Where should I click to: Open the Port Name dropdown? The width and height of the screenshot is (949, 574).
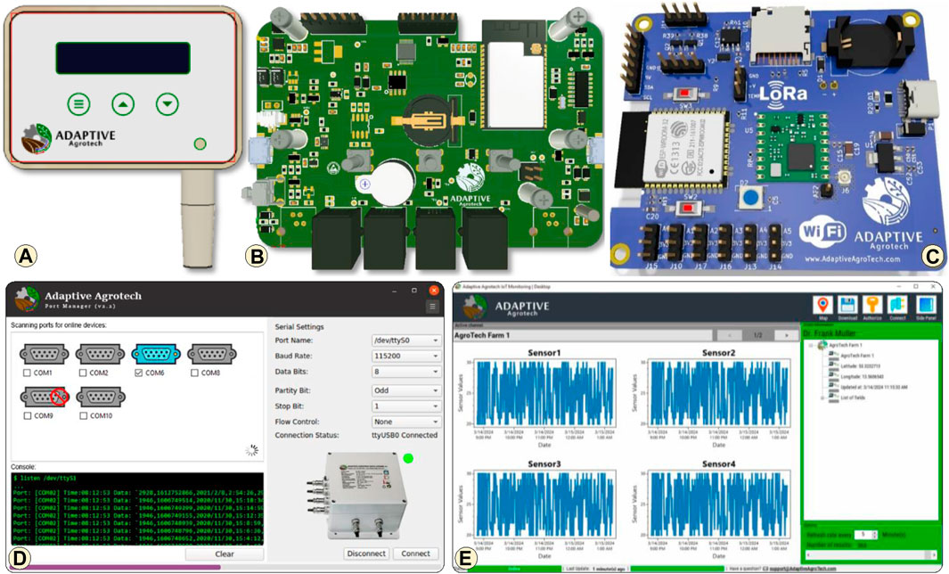(x=406, y=340)
